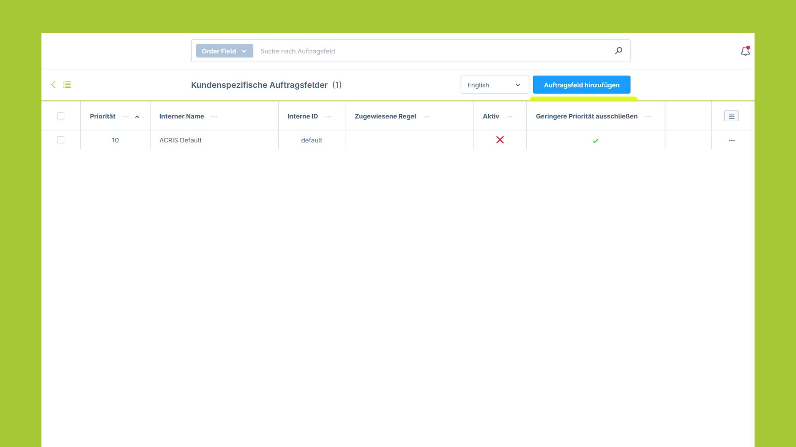The image size is (796, 447).
Task: Click the priority value 10 cell
Action: click(115, 140)
